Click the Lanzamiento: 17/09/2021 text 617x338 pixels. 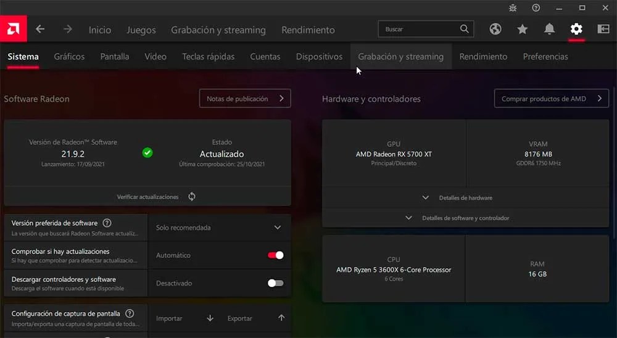[x=73, y=164]
